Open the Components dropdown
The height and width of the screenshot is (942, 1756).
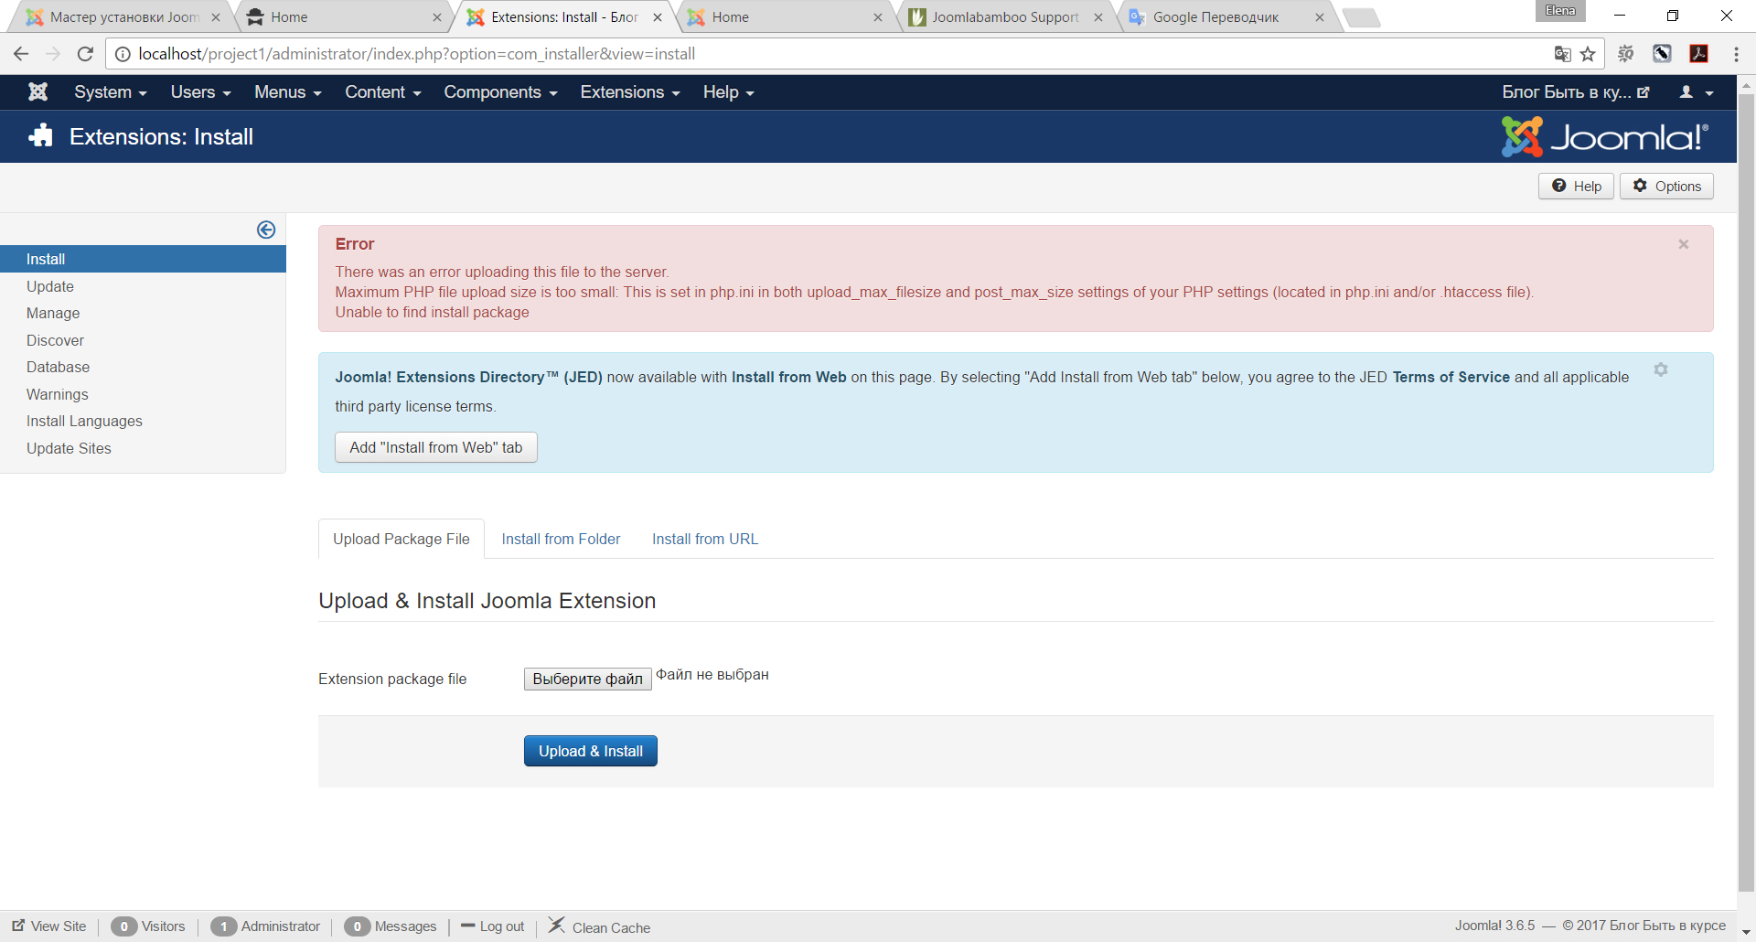(500, 92)
